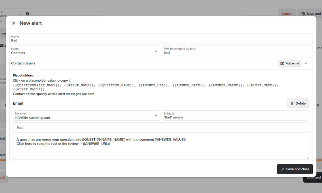Open the Receiver dropdown with info@life-camping.com
Screen dimensions: 322x193
coord(86,116)
